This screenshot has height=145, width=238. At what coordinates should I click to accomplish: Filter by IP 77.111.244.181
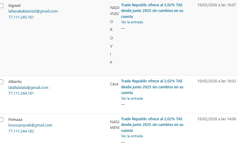(x=21, y=93)
